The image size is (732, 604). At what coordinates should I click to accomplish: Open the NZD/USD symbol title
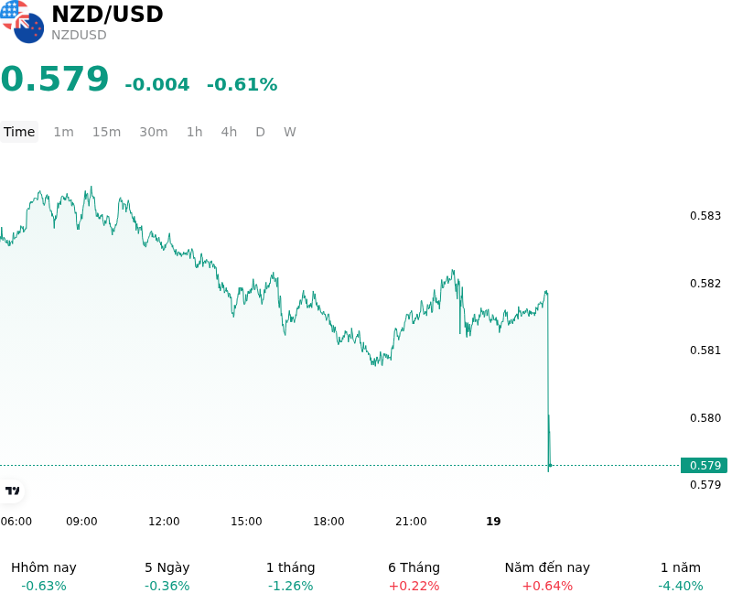click(107, 15)
